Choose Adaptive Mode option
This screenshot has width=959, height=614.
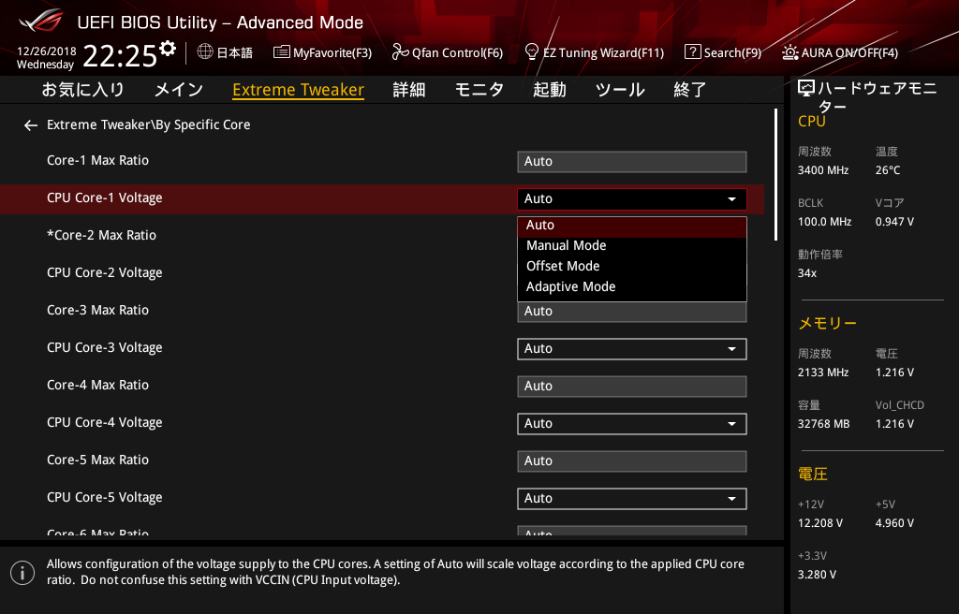point(632,286)
